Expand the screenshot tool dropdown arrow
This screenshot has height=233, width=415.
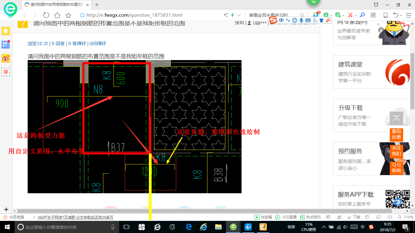click(x=355, y=15)
